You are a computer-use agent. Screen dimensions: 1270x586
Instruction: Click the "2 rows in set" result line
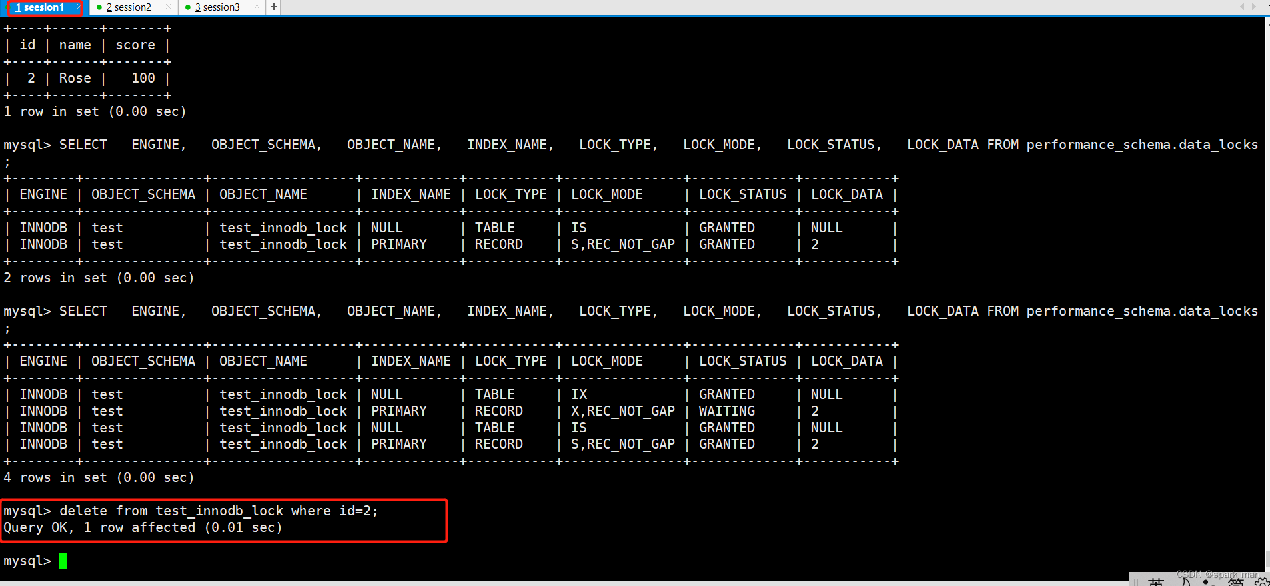coord(99,278)
